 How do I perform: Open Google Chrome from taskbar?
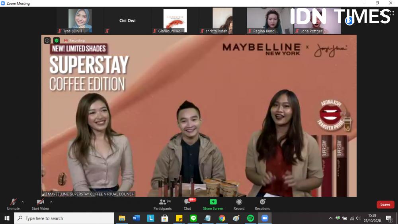point(222,218)
